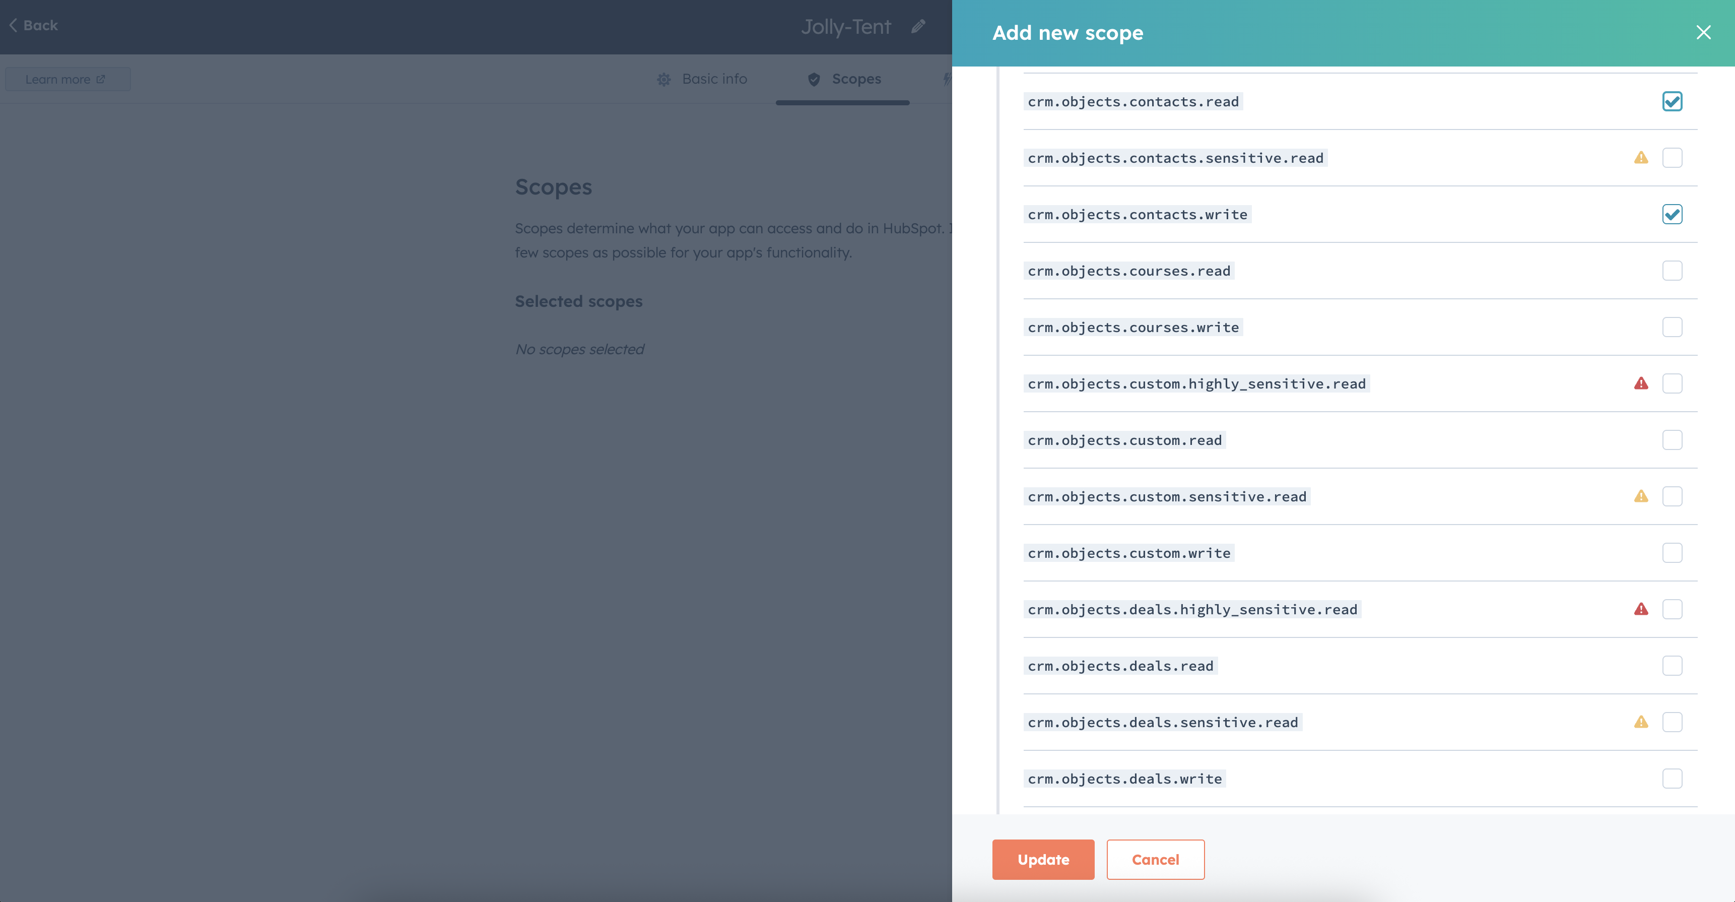Uncheck crm.objects.contacts.read scope
1735x902 pixels.
(x=1672, y=102)
